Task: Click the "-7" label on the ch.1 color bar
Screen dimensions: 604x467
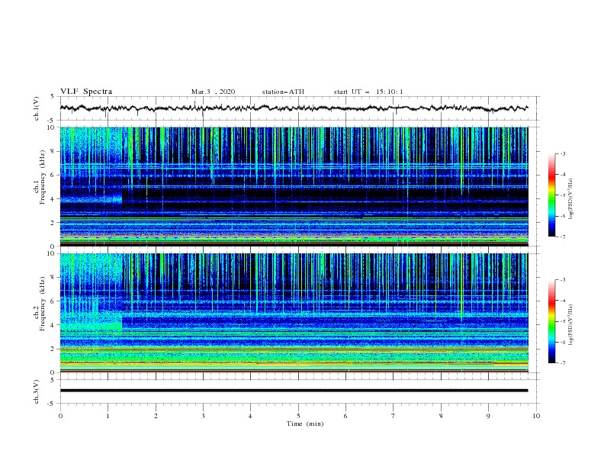Action: pyautogui.click(x=562, y=237)
